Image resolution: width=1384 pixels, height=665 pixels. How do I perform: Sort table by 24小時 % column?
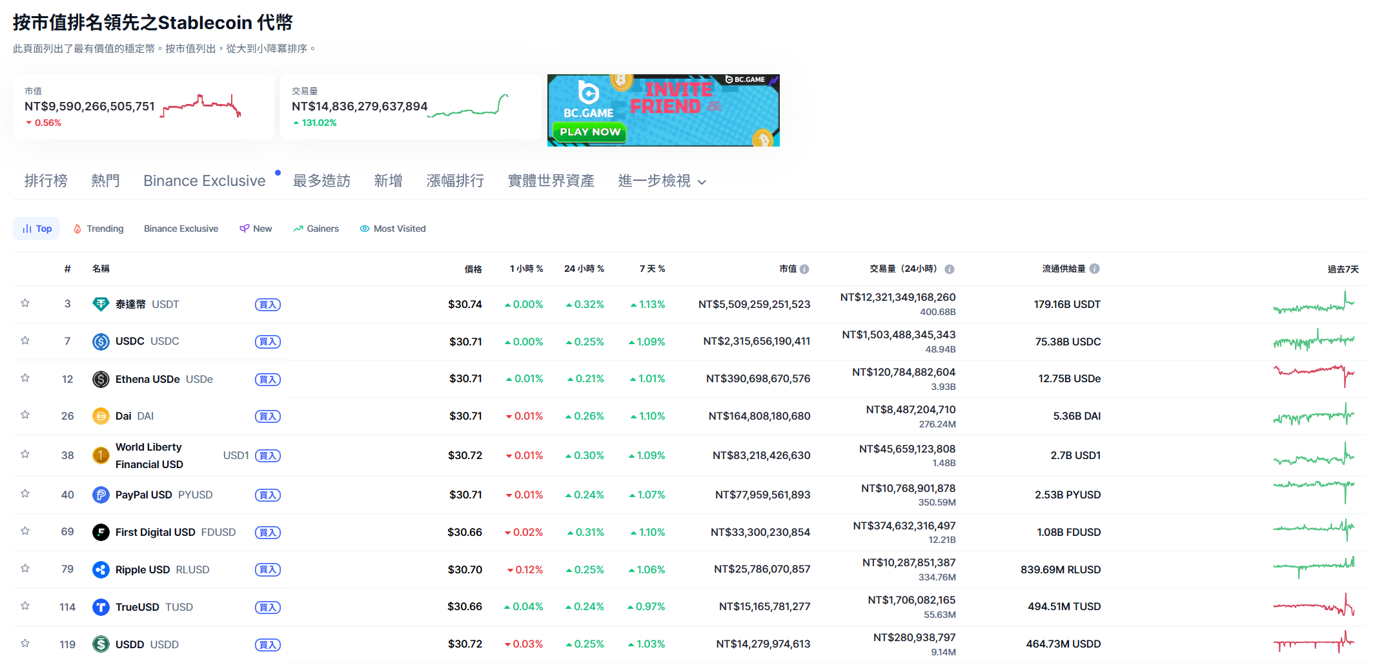coord(584,269)
